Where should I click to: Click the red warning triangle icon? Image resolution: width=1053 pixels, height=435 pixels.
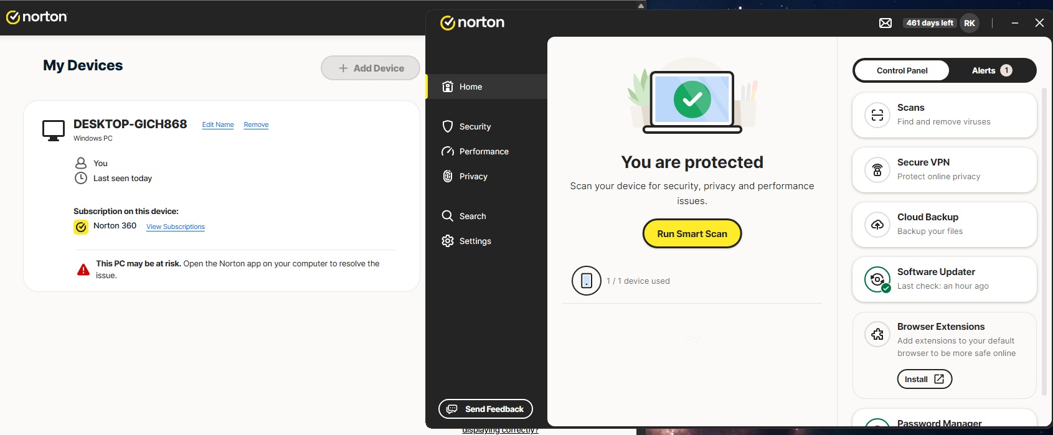point(83,269)
